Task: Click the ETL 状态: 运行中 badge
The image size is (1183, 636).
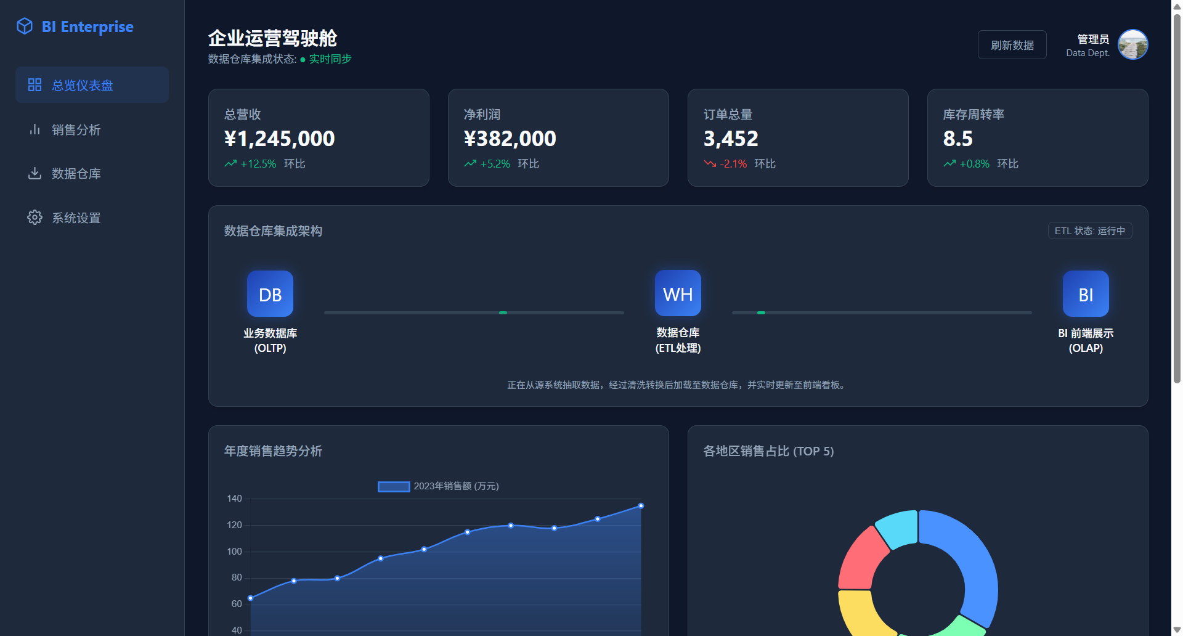Action: coord(1089,230)
